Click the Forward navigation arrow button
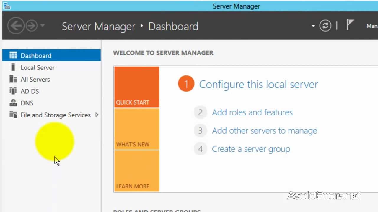 pos(32,26)
